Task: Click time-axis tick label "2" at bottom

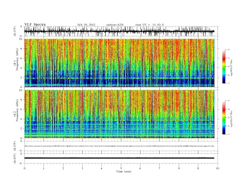Action: (x=63, y=168)
